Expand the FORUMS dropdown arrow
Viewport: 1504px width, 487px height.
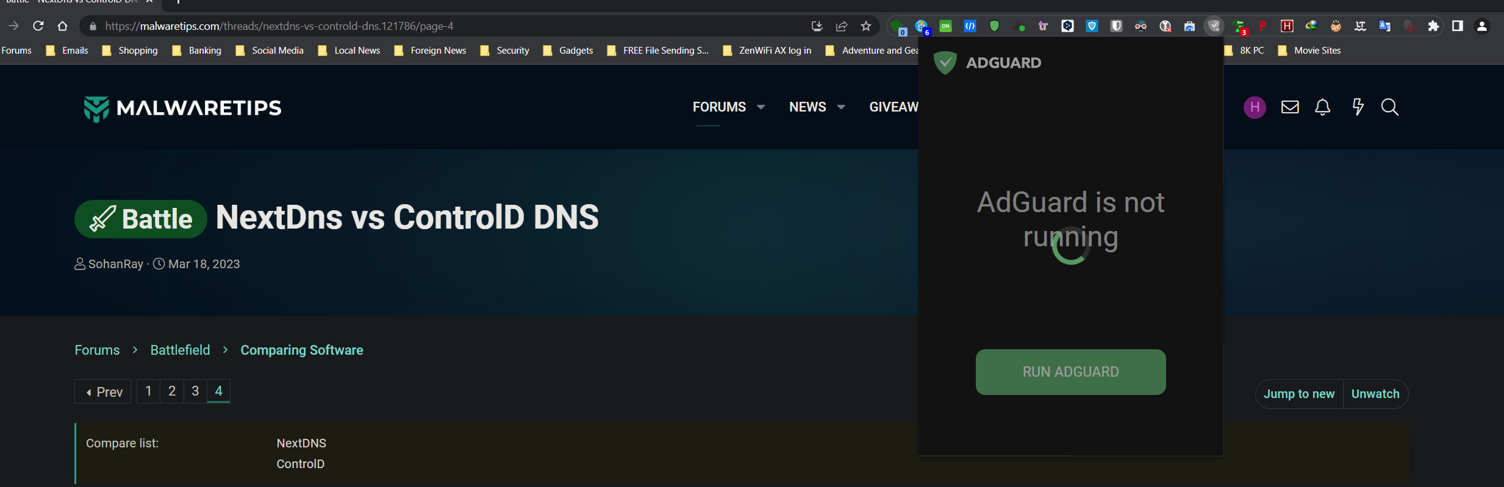pyautogui.click(x=761, y=107)
